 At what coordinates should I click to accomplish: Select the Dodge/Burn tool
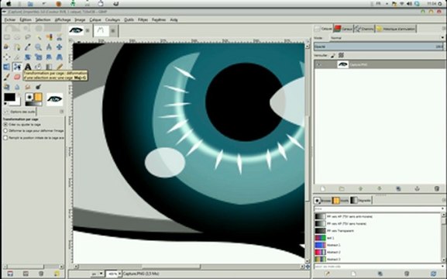38,87
